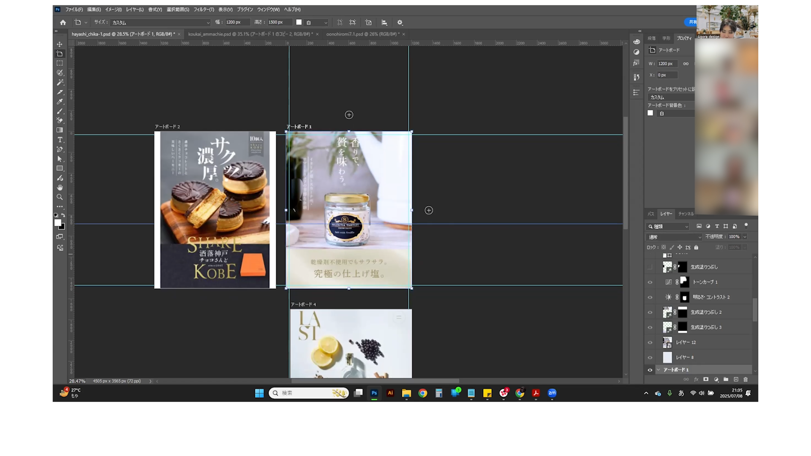Select the Hand tool
811x456 pixels.
pos(60,187)
